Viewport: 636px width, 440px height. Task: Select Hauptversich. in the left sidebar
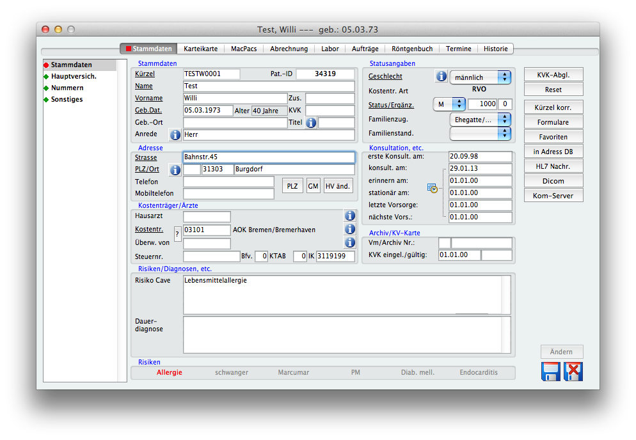[x=74, y=76]
